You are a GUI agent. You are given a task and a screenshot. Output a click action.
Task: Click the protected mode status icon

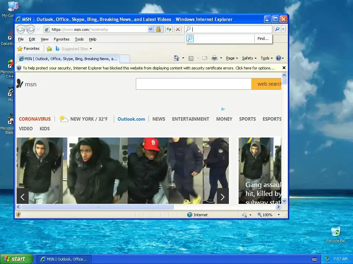pyautogui.click(x=244, y=215)
